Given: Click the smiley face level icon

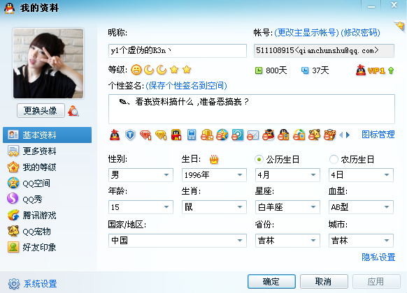Looking at the screenshot, I should tap(136, 70).
